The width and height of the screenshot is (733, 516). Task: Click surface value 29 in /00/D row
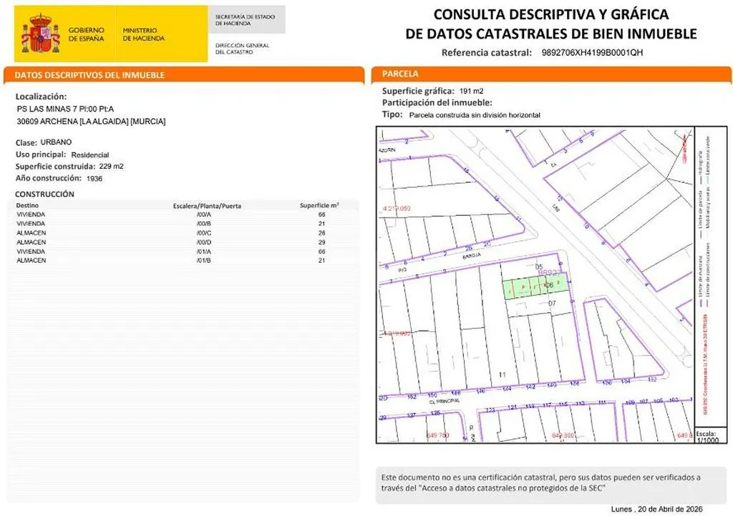coord(321,242)
